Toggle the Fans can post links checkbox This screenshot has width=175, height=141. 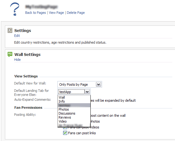[x=65, y=133]
